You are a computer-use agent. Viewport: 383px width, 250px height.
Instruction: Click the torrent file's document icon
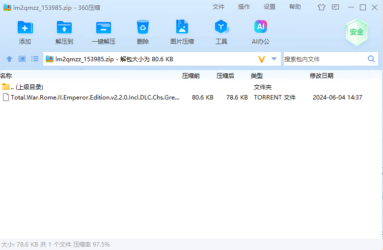point(6,98)
